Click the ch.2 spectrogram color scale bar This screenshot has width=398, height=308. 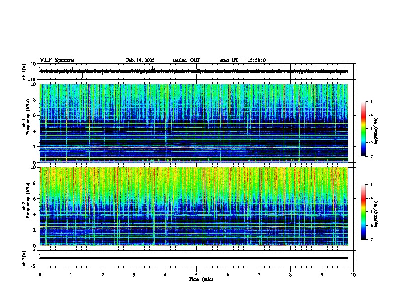(364, 212)
